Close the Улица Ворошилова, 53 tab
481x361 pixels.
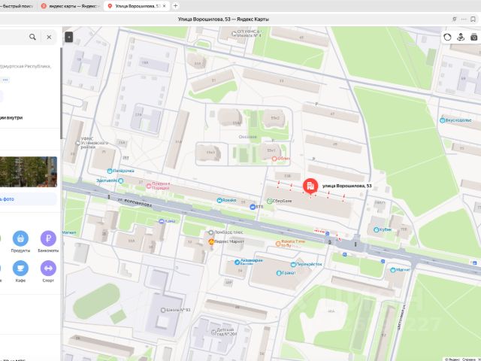point(164,6)
